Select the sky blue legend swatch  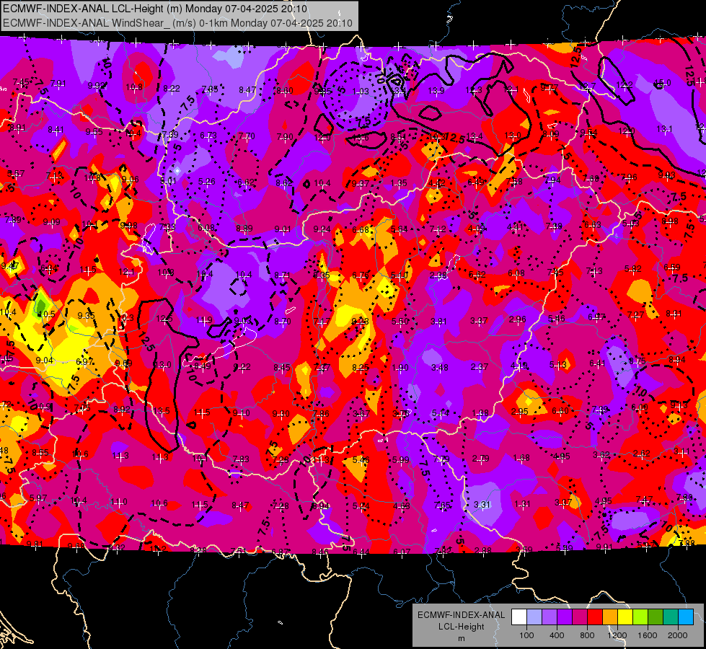(686, 617)
